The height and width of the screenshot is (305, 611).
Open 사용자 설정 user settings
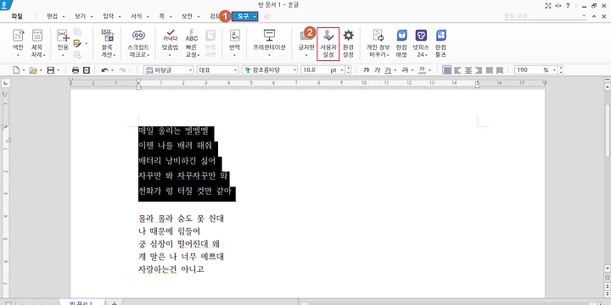click(328, 44)
